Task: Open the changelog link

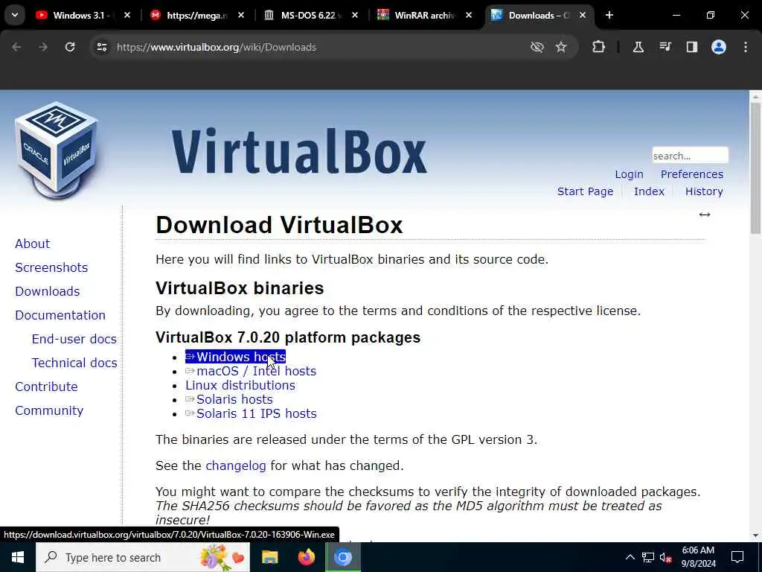Action: [236, 466]
